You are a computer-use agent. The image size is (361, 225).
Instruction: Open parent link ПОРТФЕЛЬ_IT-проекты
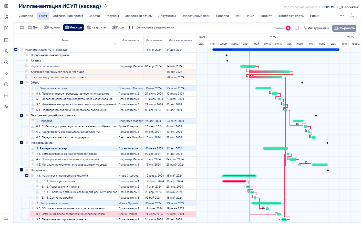(x=340, y=7)
